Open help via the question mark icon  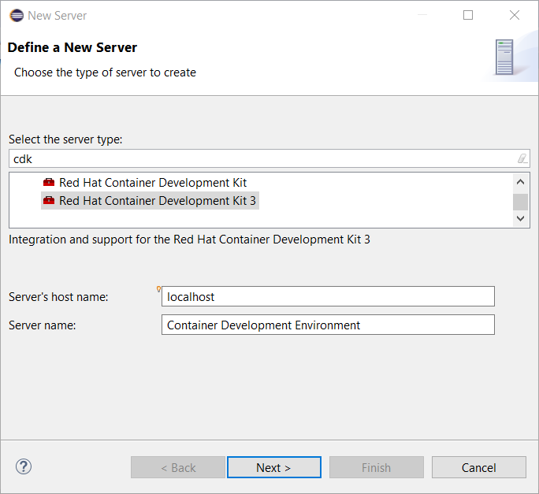[24, 466]
